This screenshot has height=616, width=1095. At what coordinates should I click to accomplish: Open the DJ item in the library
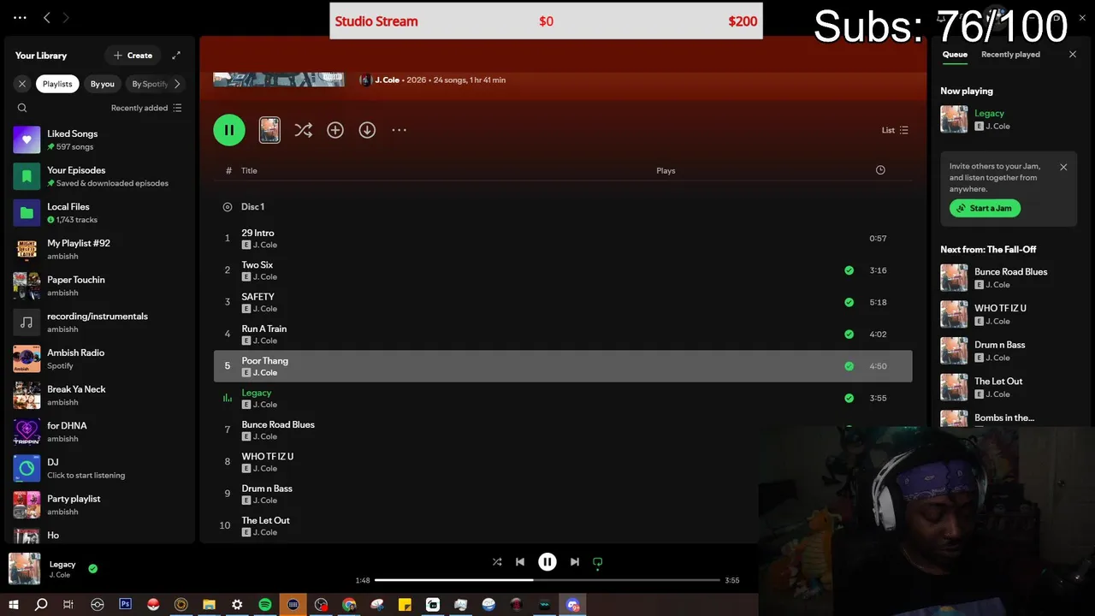click(100, 468)
